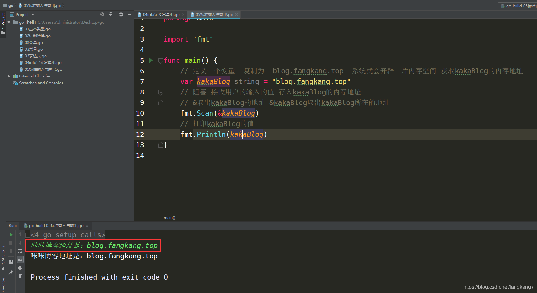Click the run gutter arrow beside func main
The image size is (537, 293).
coord(151,60)
